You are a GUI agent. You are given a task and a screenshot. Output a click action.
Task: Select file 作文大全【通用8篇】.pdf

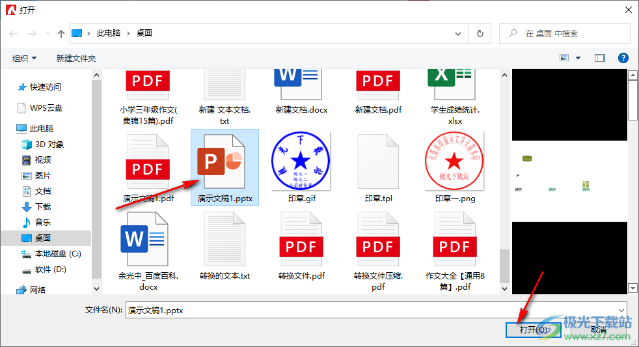click(x=455, y=251)
